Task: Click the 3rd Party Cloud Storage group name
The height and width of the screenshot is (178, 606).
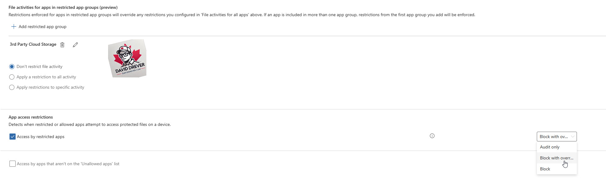Action: (33, 44)
